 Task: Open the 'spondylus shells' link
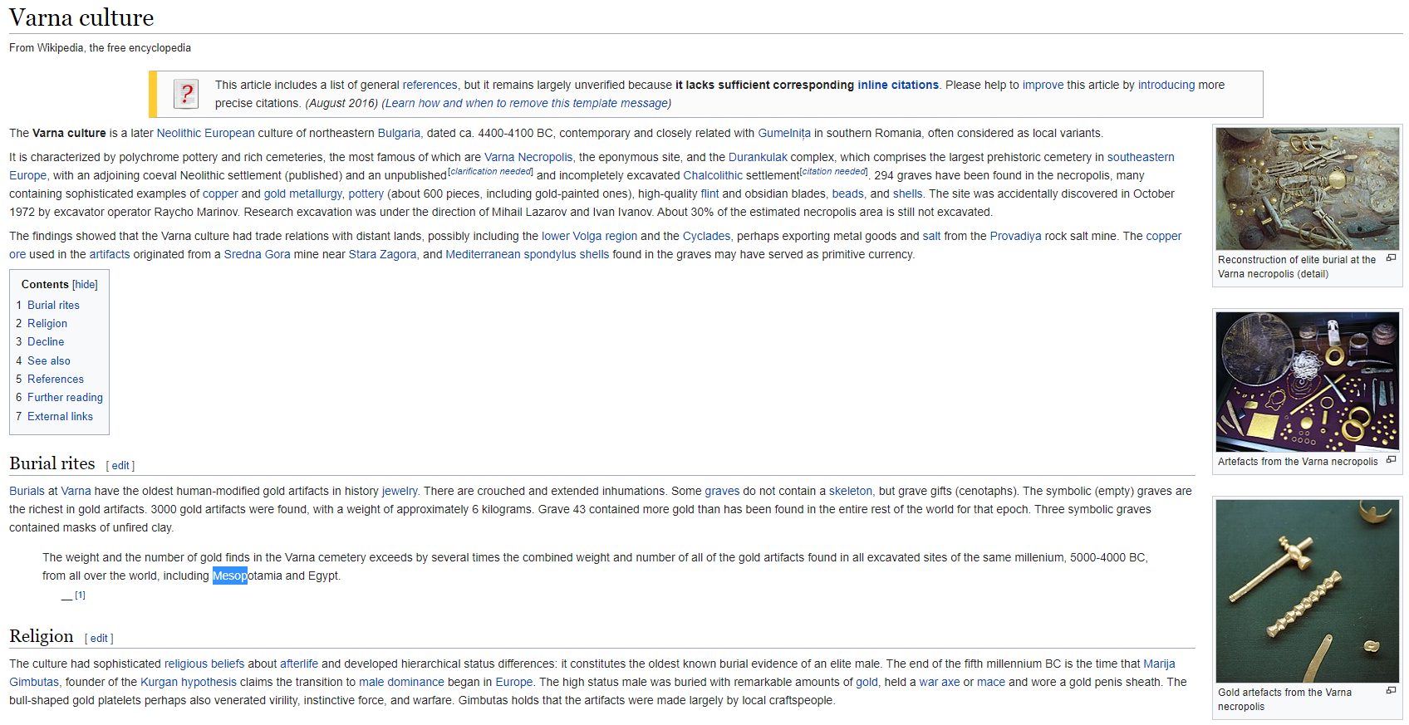pyautogui.click(x=566, y=254)
